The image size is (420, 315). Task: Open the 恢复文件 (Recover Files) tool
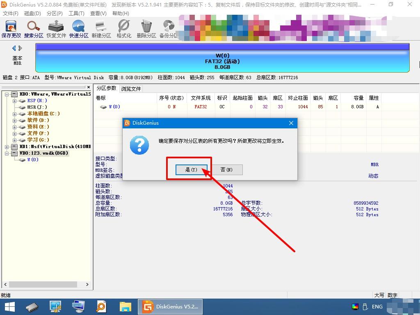[x=55, y=28]
